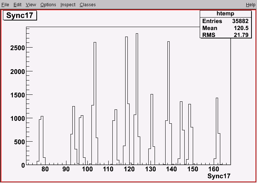Click the 80 x-axis label

pos(45,169)
